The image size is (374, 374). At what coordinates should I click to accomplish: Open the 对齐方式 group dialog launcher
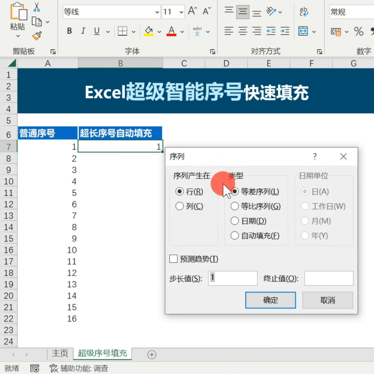point(319,52)
